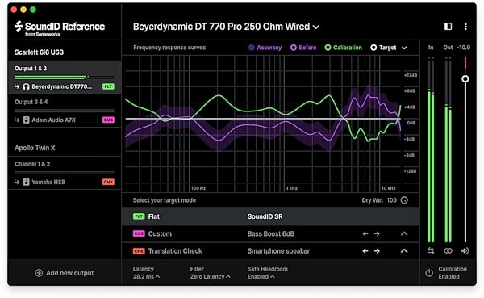Click the CHK badge on Yamaha HS8
The width and height of the screenshot is (484, 298).
108,182
